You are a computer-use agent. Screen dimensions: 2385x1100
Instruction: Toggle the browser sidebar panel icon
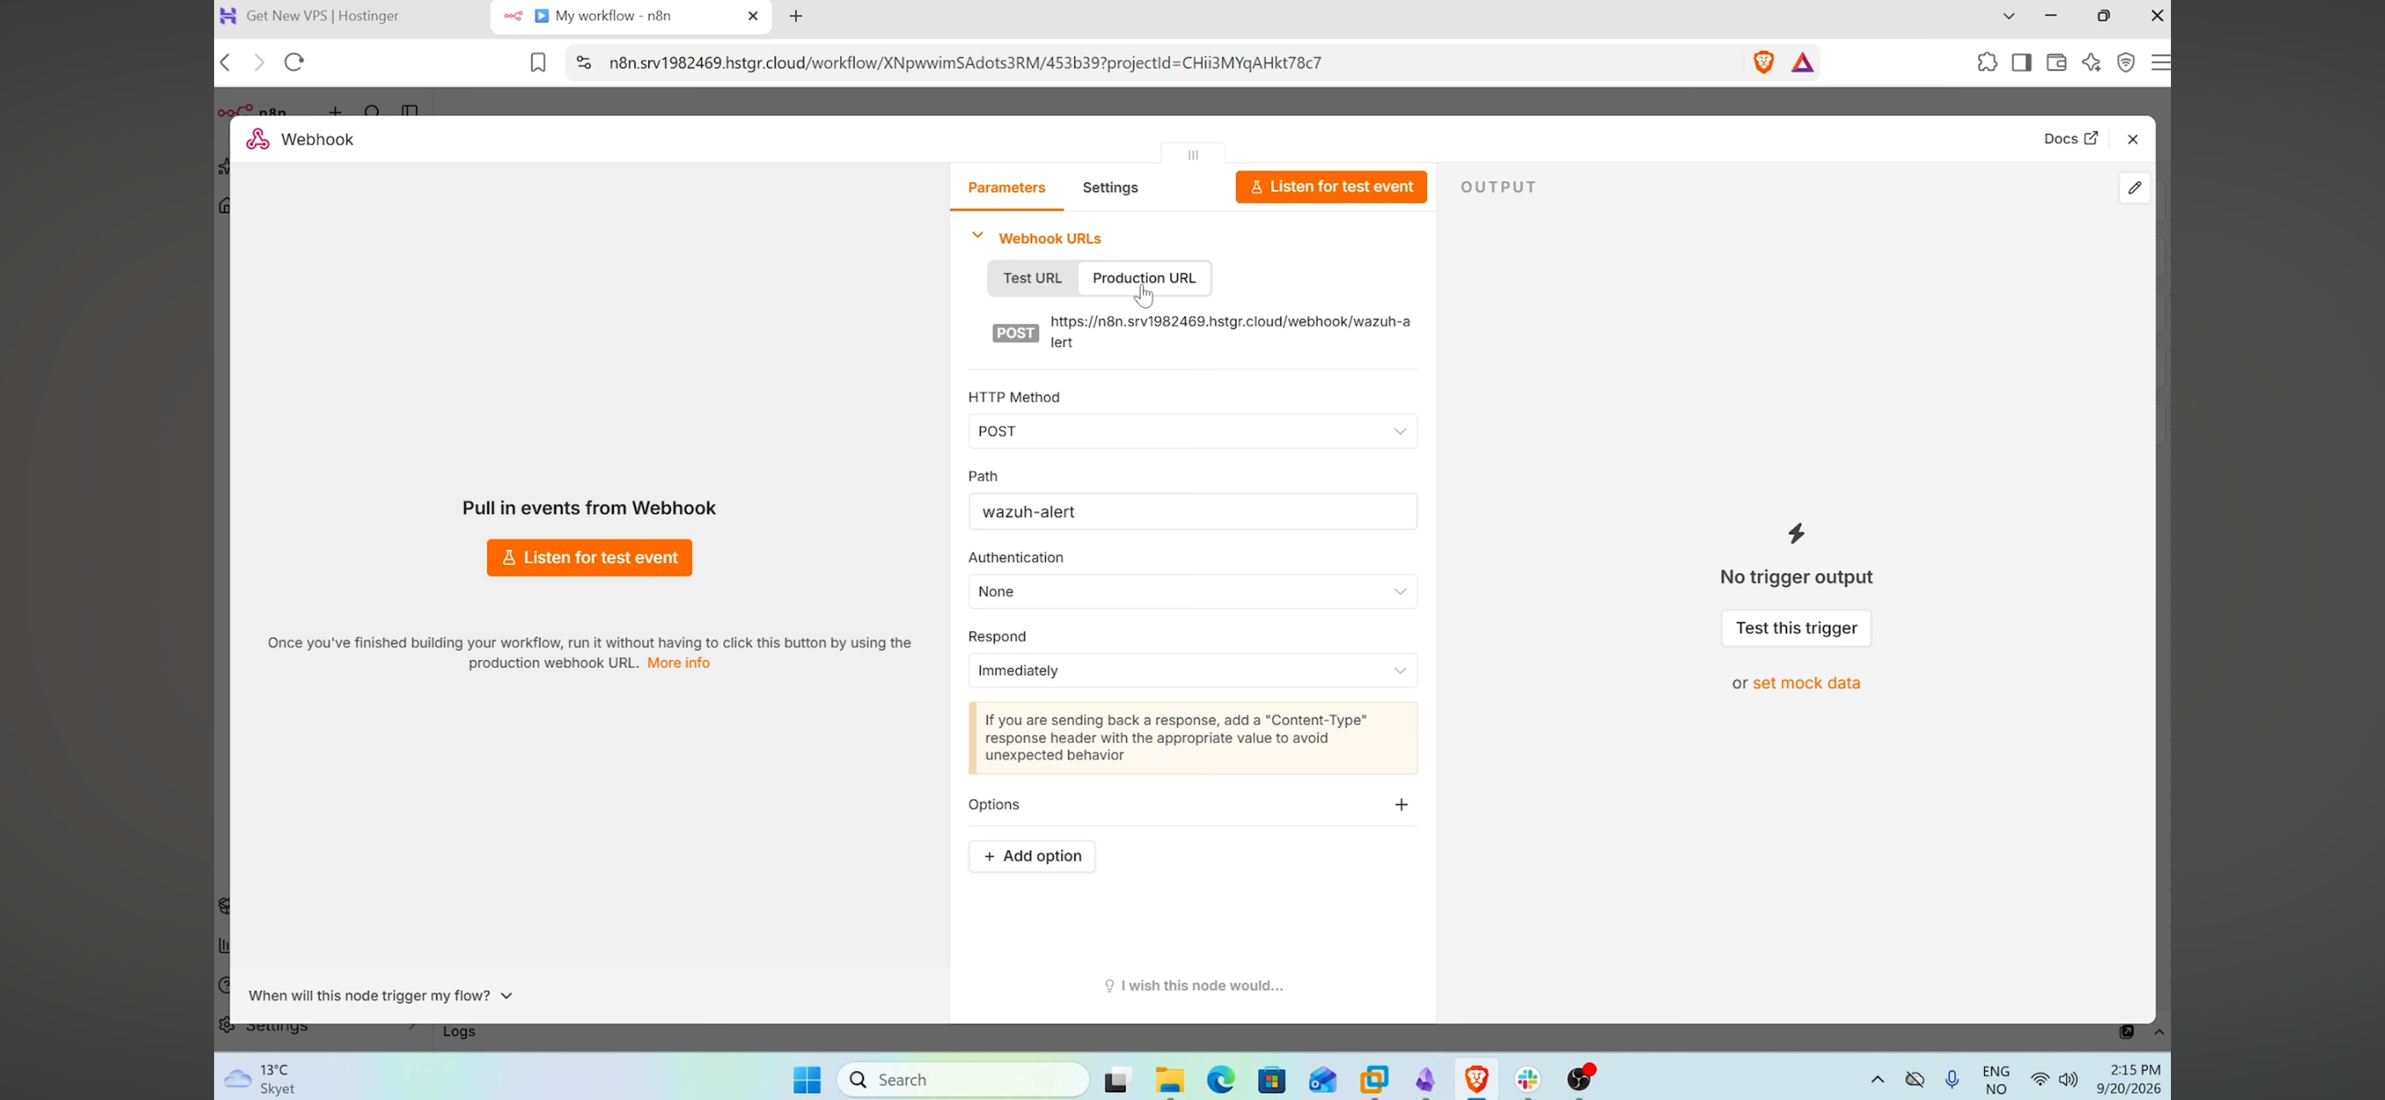[x=2021, y=62]
